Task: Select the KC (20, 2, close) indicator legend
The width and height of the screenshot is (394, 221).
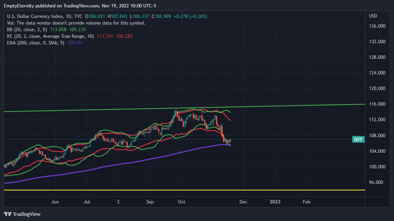Action: tap(50, 36)
